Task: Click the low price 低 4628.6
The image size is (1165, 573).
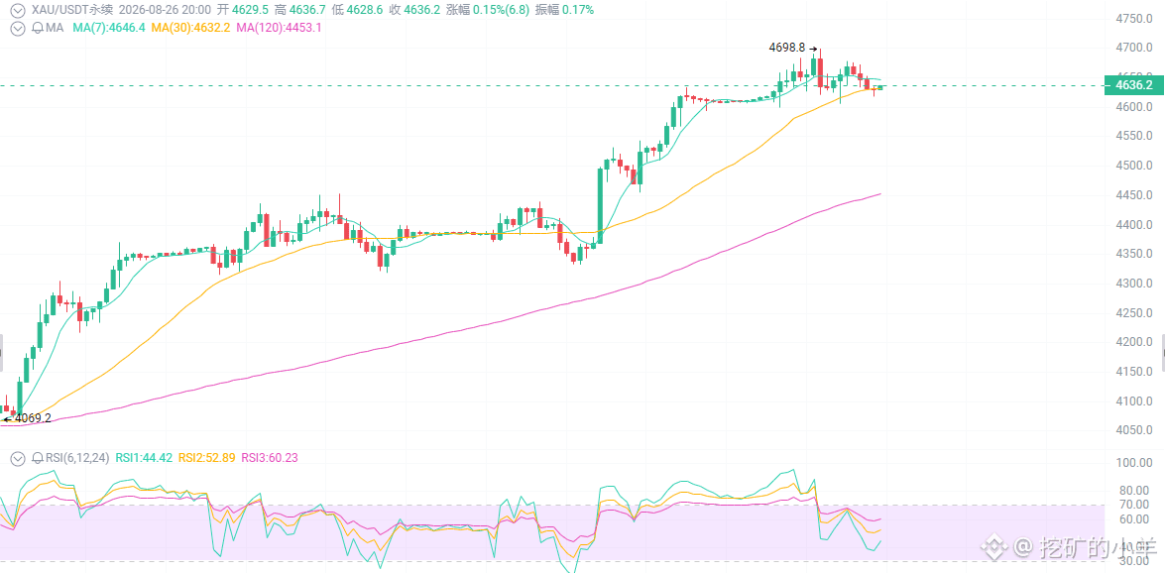Action: click(356, 10)
